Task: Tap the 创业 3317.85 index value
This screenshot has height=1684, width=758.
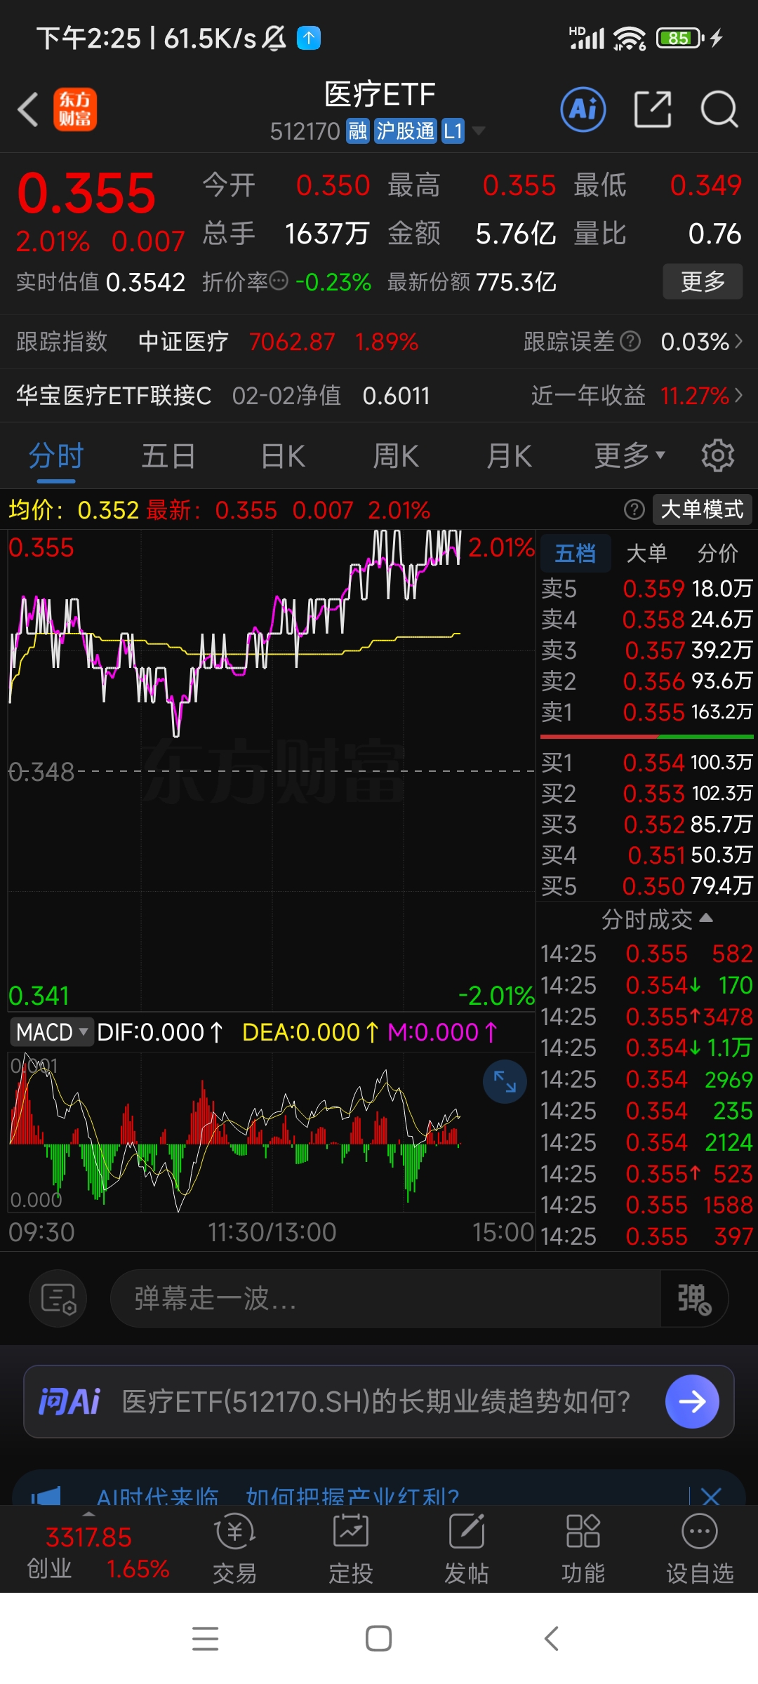Action: click(x=88, y=1538)
